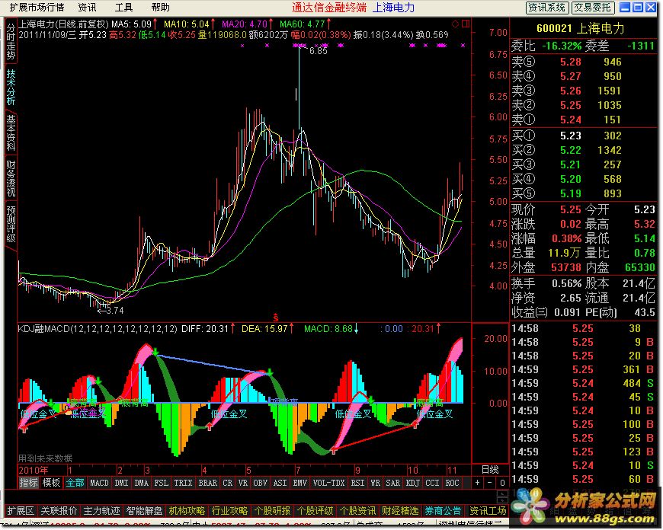663x530 pixels.
Task: Open the 主力轨迹 bottom tab
Action: [x=101, y=511]
